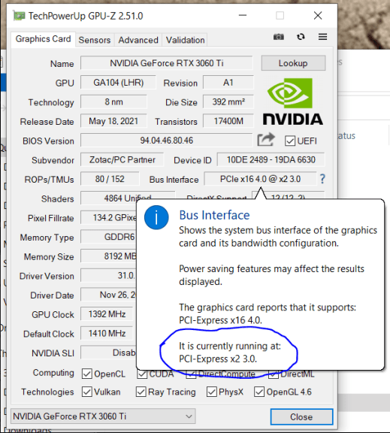Switch to the Graphics Card tab
Viewport: 390px width, 433px height.
point(43,39)
